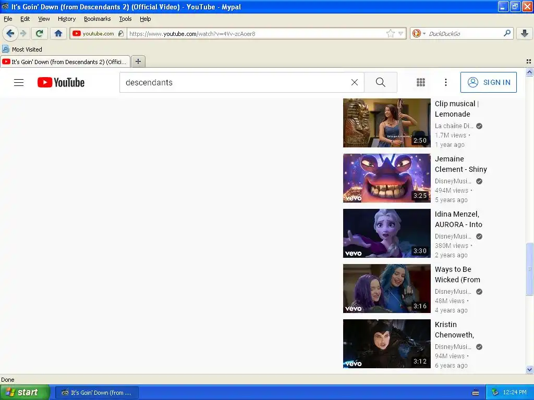Image resolution: width=534 pixels, height=400 pixels.
Task: Click the 494M views text
Action: point(451,191)
